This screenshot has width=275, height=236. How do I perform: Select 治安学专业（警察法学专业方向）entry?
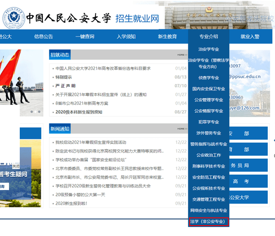point(209,63)
